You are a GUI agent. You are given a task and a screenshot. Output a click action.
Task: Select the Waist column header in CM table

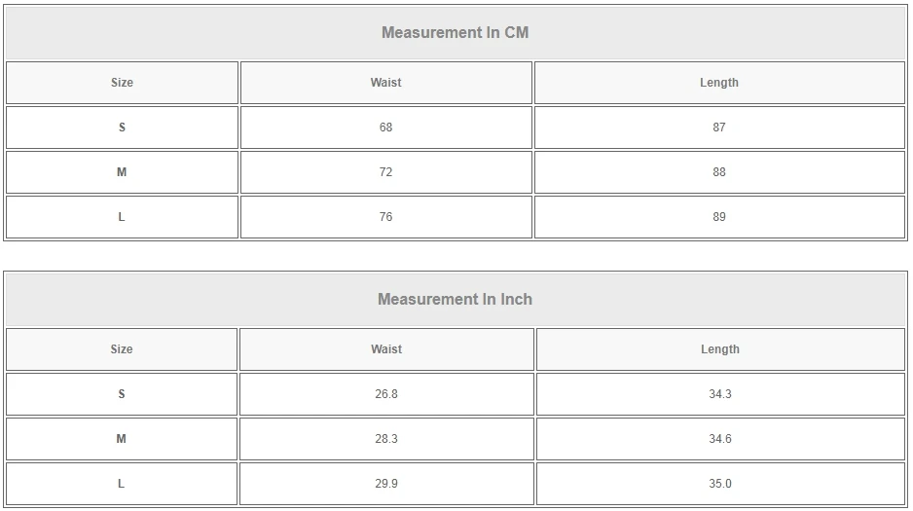pos(385,83)
